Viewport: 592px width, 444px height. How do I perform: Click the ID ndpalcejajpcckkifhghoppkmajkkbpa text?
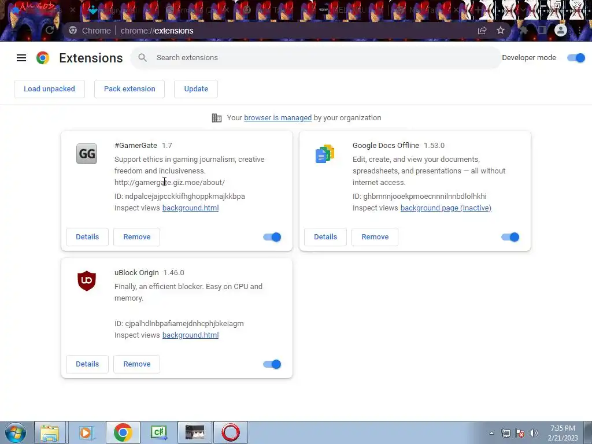[x=180, y=197]
